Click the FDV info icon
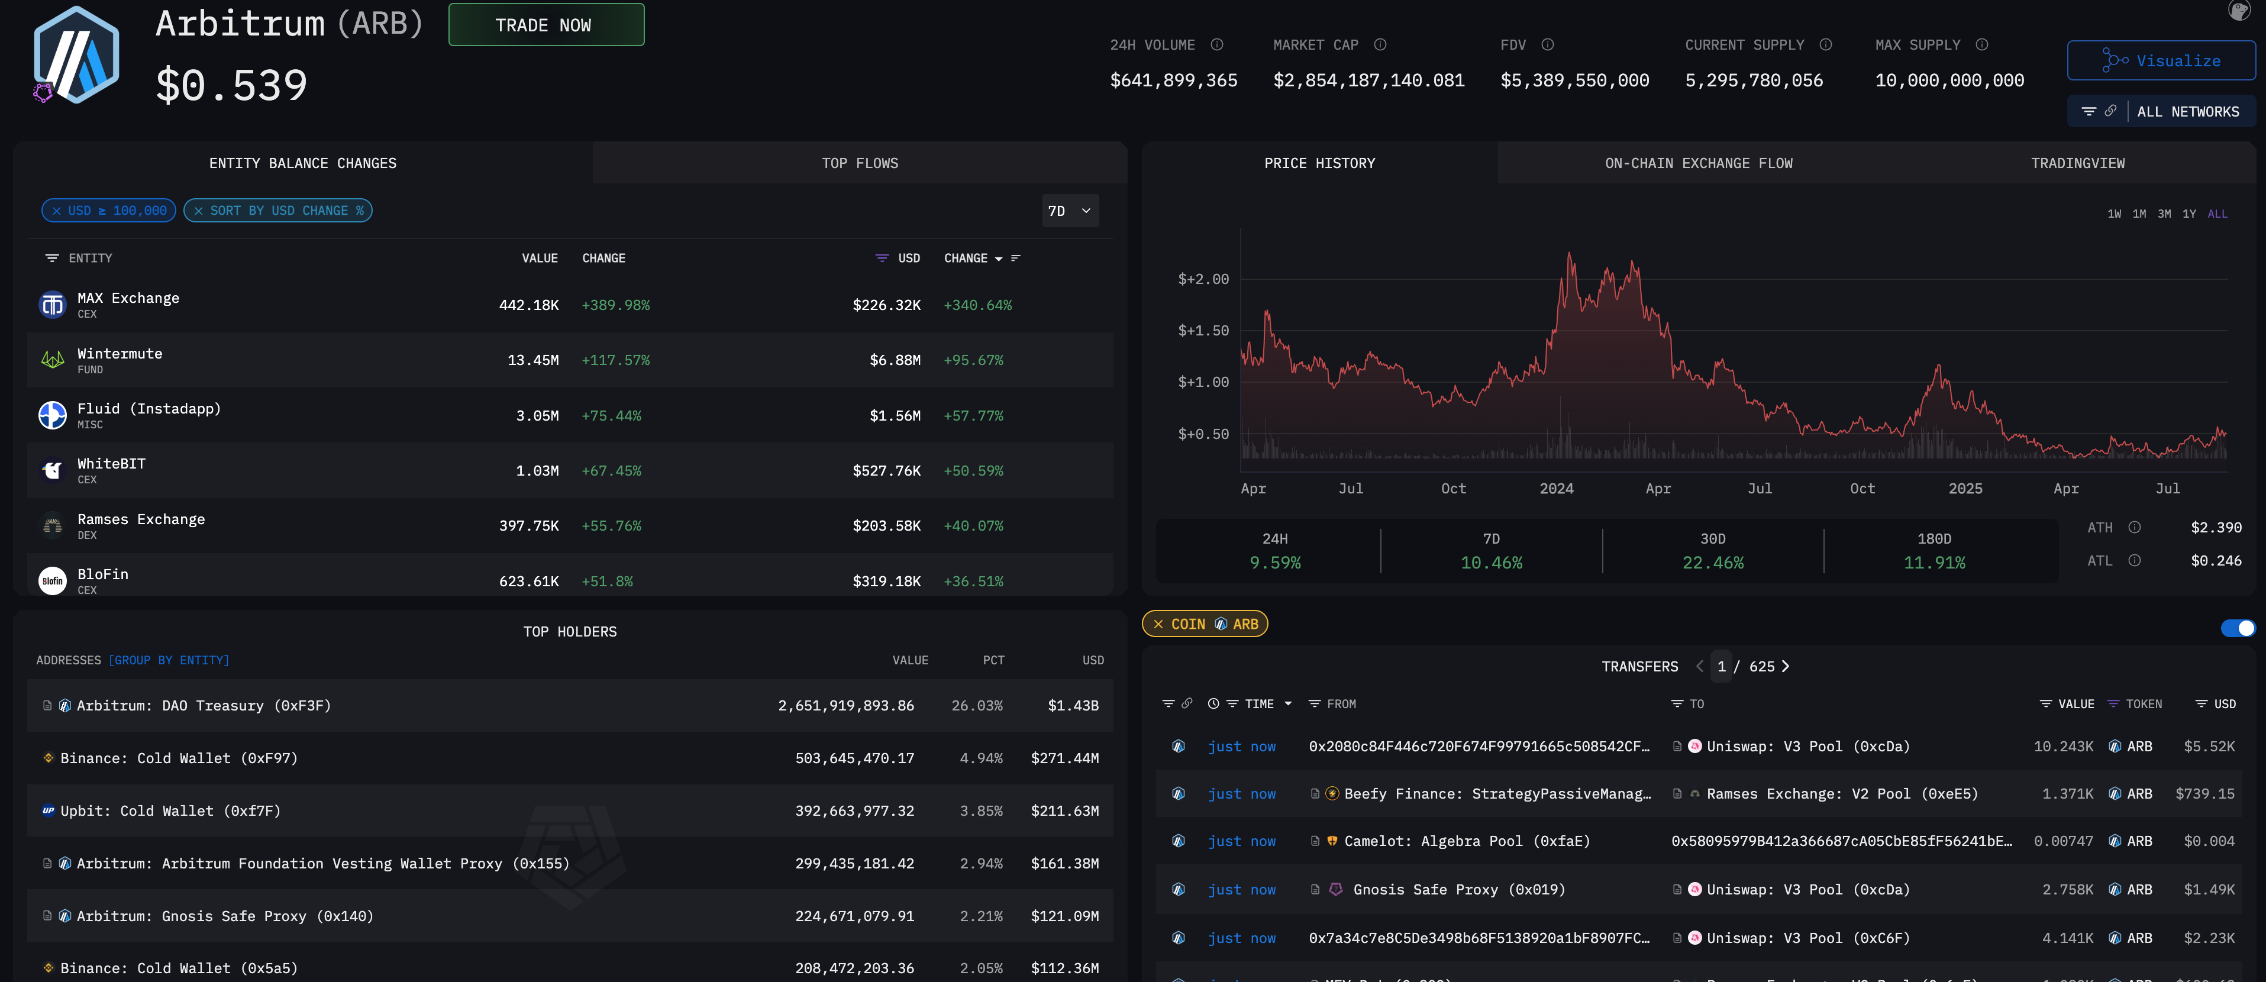The width and height of the screenshot is (2266, 982). [x=1547, y=45]
